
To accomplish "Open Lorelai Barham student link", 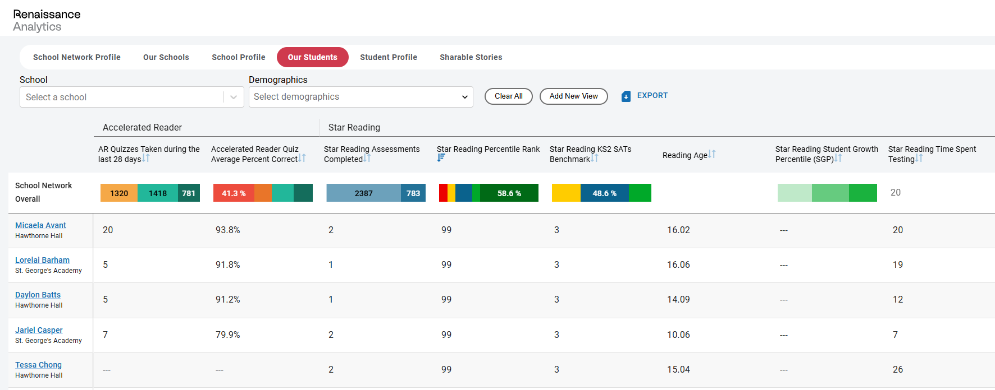I will (x=42, y=260).
